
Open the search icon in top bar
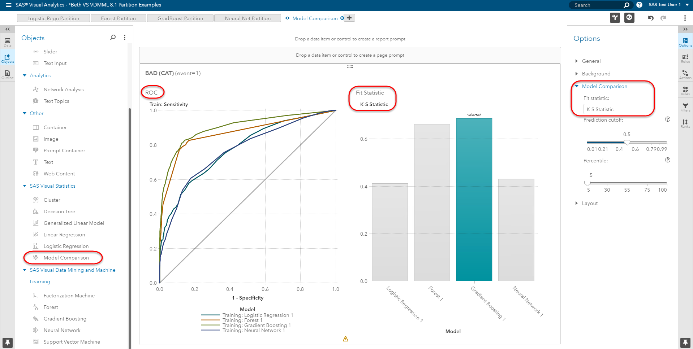[626, 5]
